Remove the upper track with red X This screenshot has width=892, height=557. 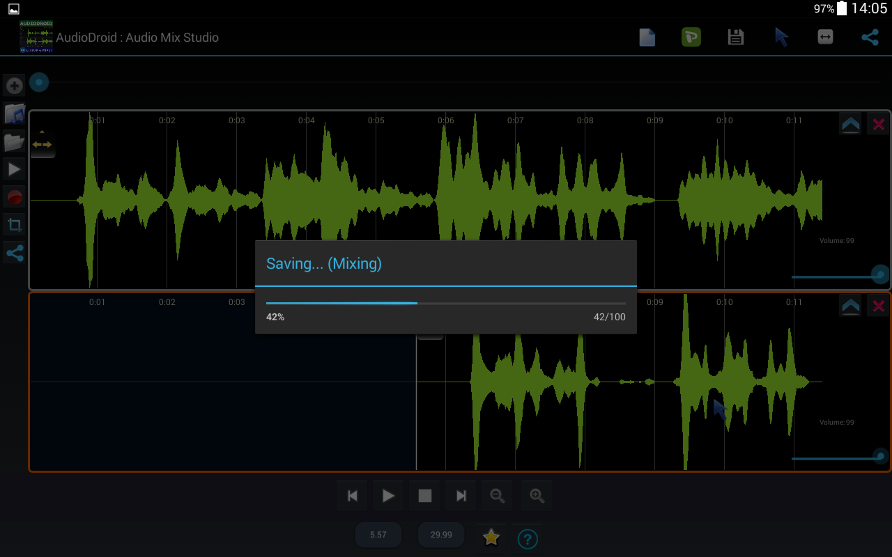[x=878, y=125]
